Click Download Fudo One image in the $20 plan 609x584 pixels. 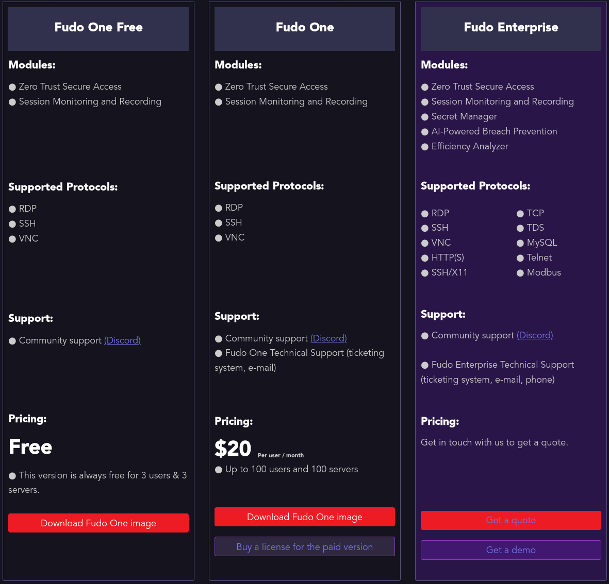[305, 517]
